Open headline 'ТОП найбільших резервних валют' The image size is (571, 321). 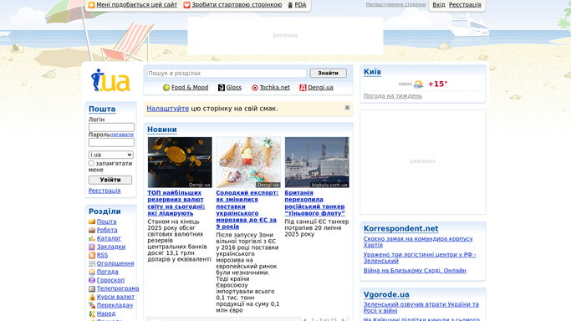176,203
